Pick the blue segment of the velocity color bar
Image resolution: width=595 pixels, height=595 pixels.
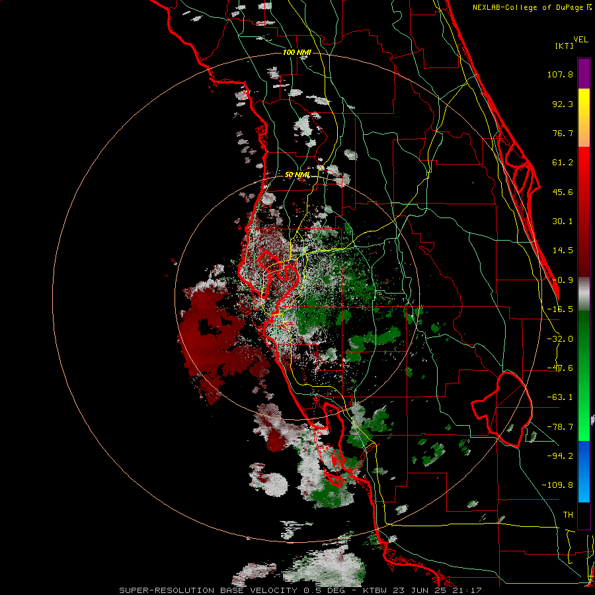(584, 471)
